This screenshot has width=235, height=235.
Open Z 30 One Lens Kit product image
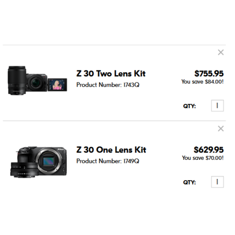(39, 162)
